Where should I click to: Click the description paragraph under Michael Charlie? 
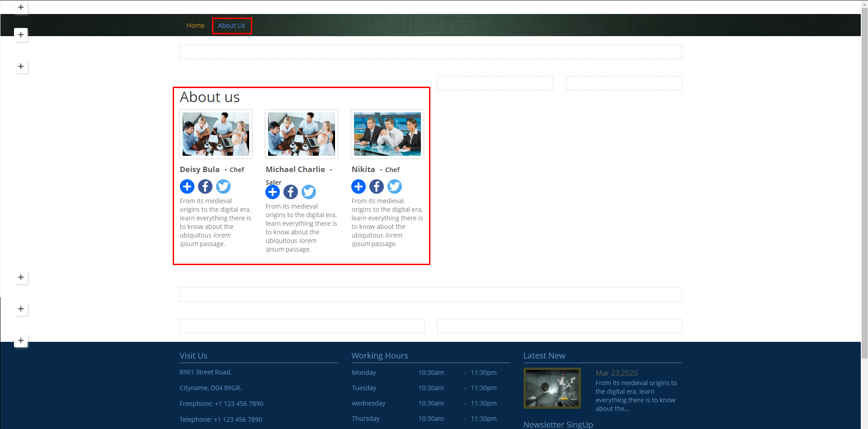tap(301, 228)
